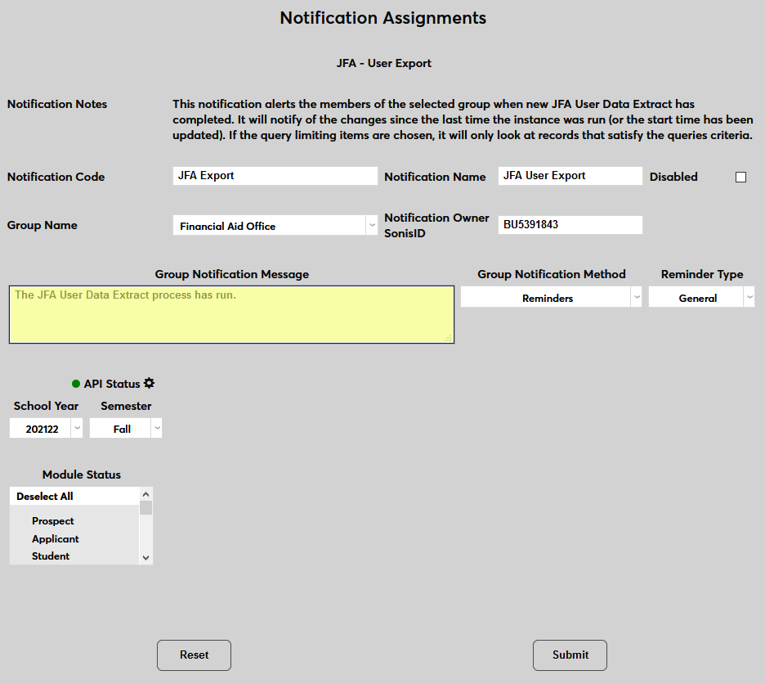
Task: Click the Submit button
Action: pos(570,655)
